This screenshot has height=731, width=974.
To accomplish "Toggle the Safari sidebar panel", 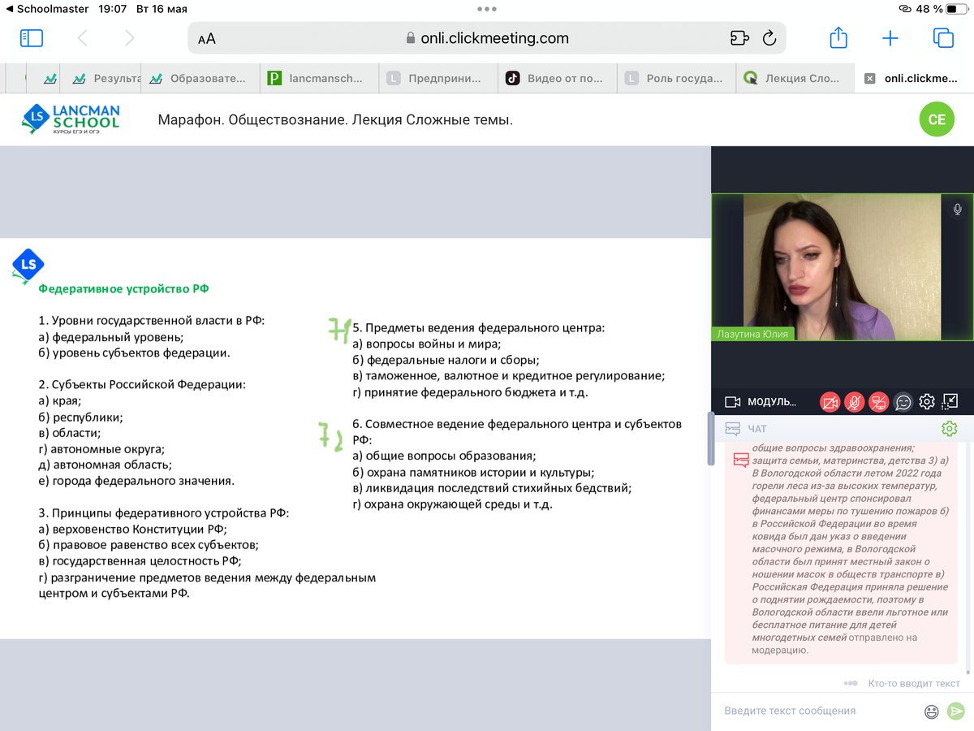I will coord(31,37).
